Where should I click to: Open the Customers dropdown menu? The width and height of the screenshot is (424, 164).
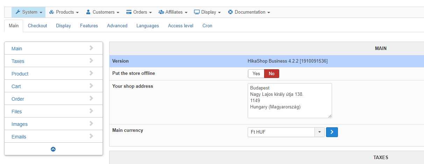point(103,12)
